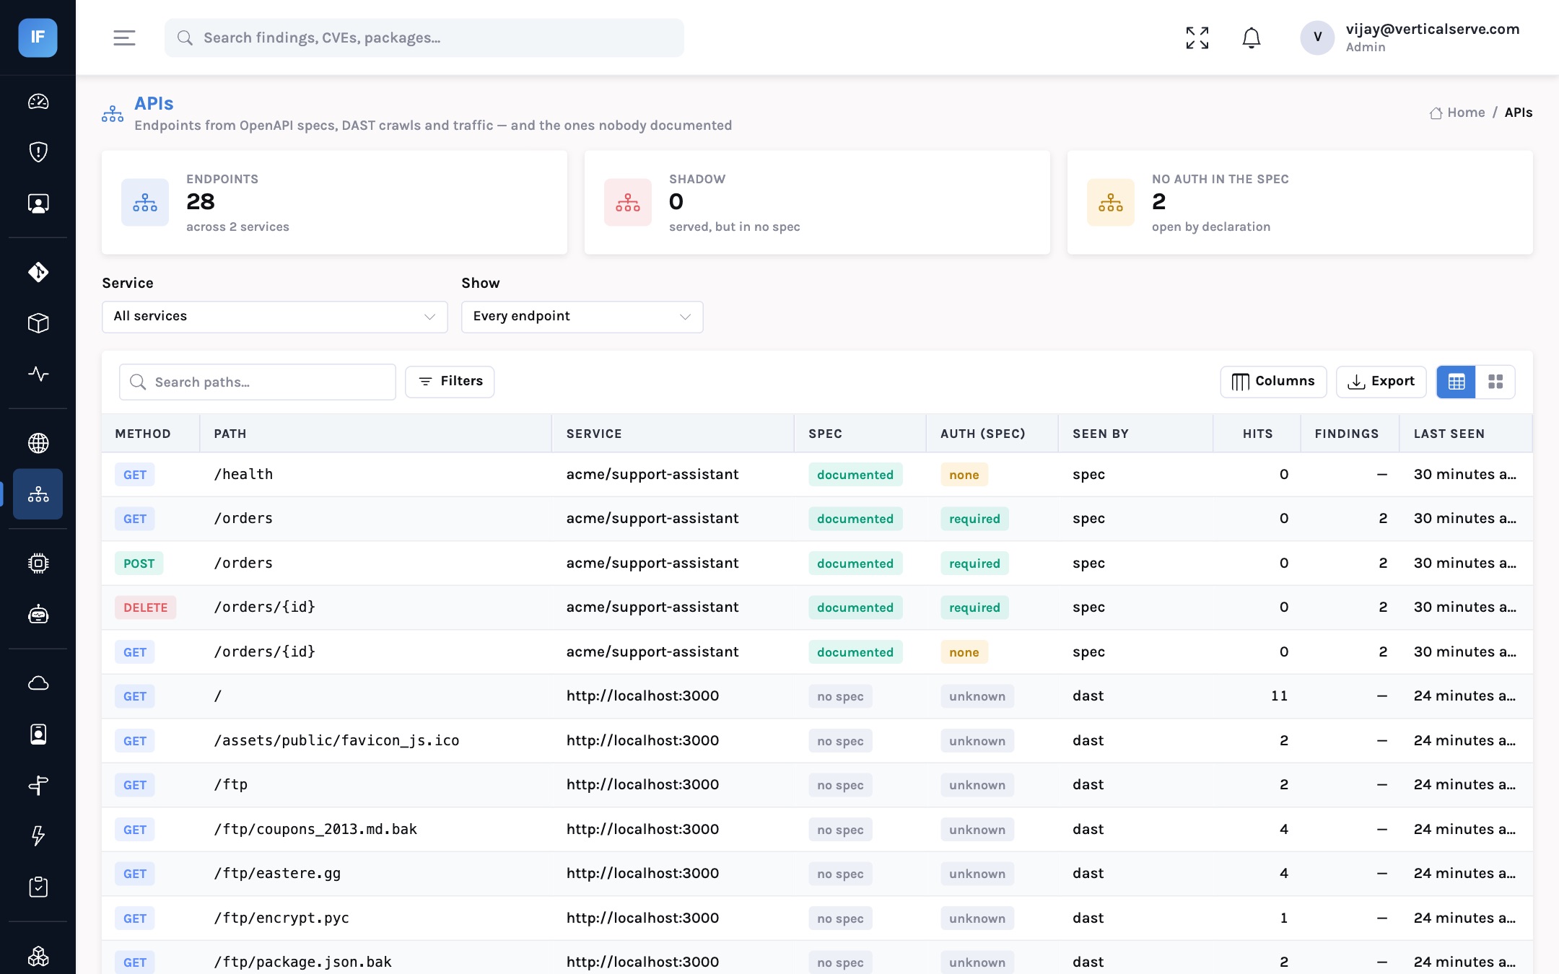Open the chip processor sidebar icon
This screenshot has width=1559, height=974.
pyautogui.click(x=38, y=563)
